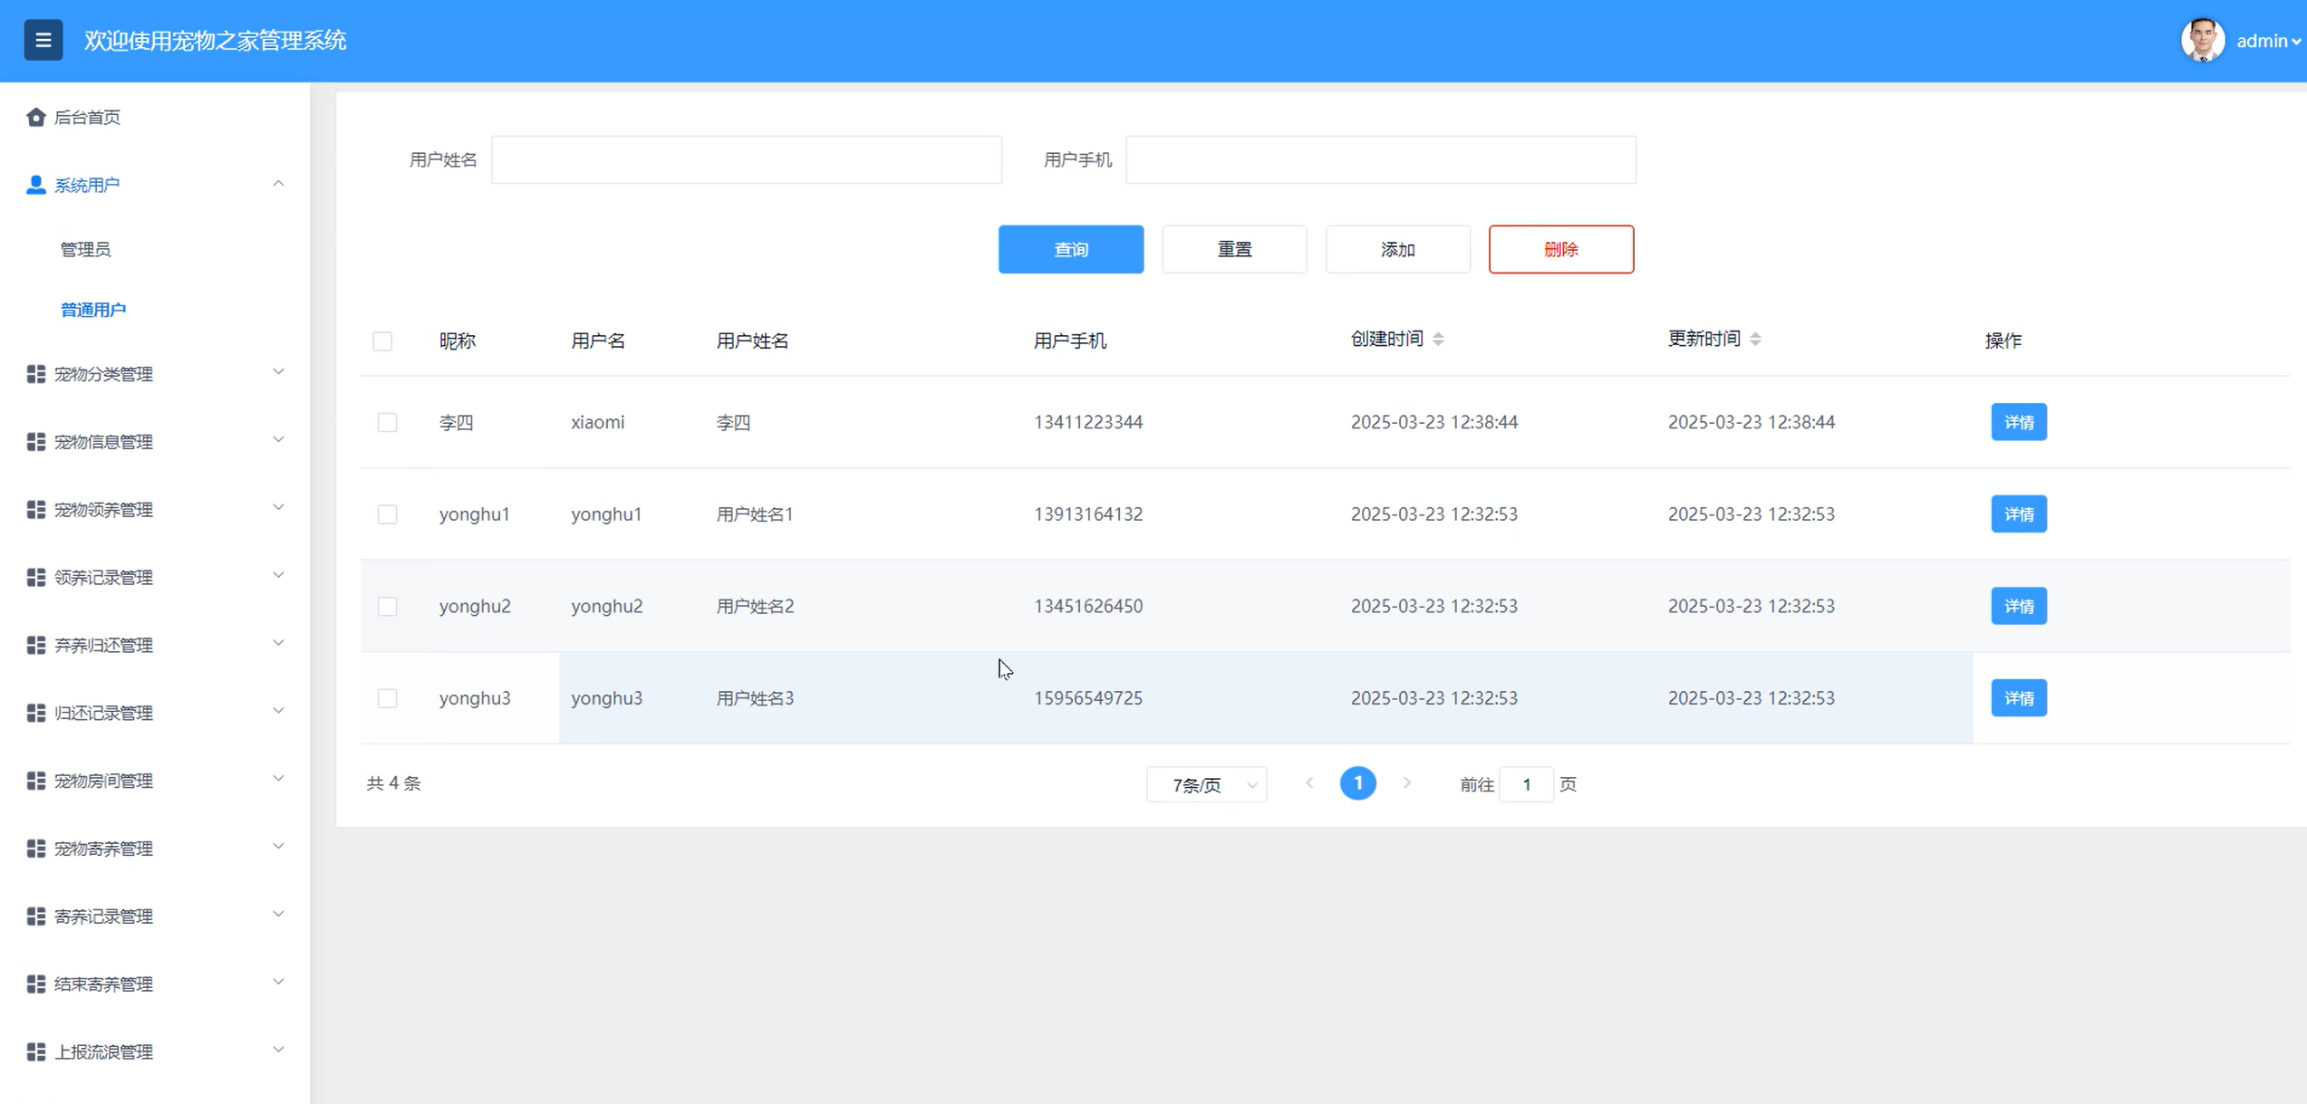Click the grid icon beside 宠物分类管理
This screenshot has height=1104, width=2307.
(35, 374)
